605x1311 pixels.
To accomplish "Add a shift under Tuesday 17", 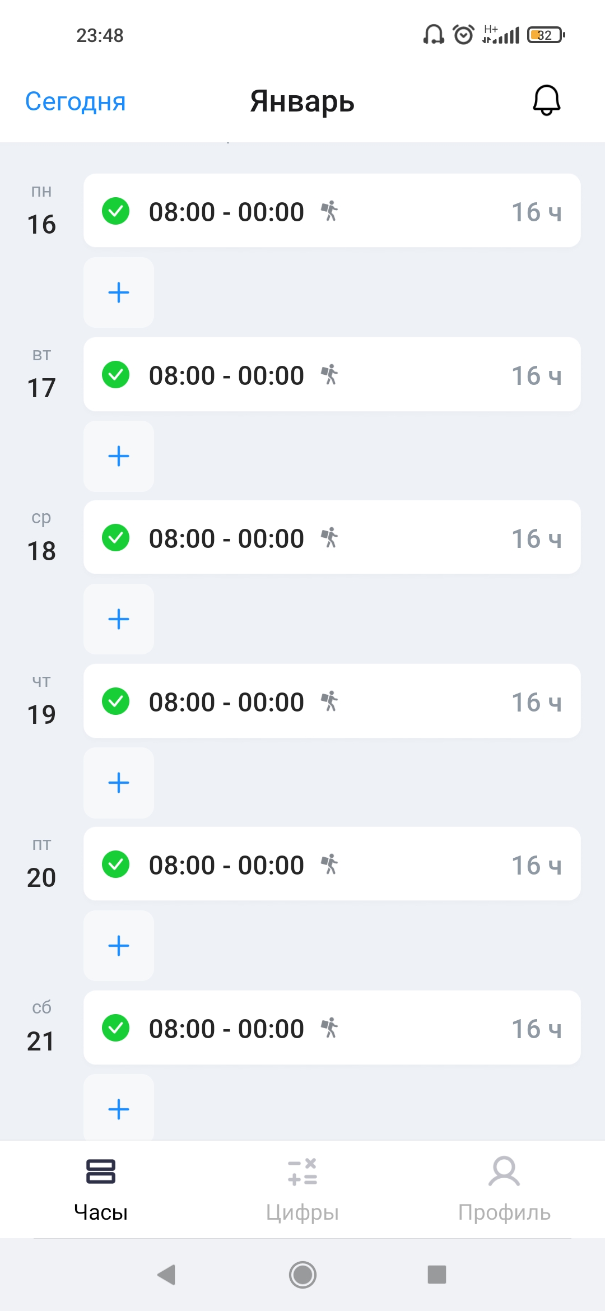I will [x=119, y=456].
